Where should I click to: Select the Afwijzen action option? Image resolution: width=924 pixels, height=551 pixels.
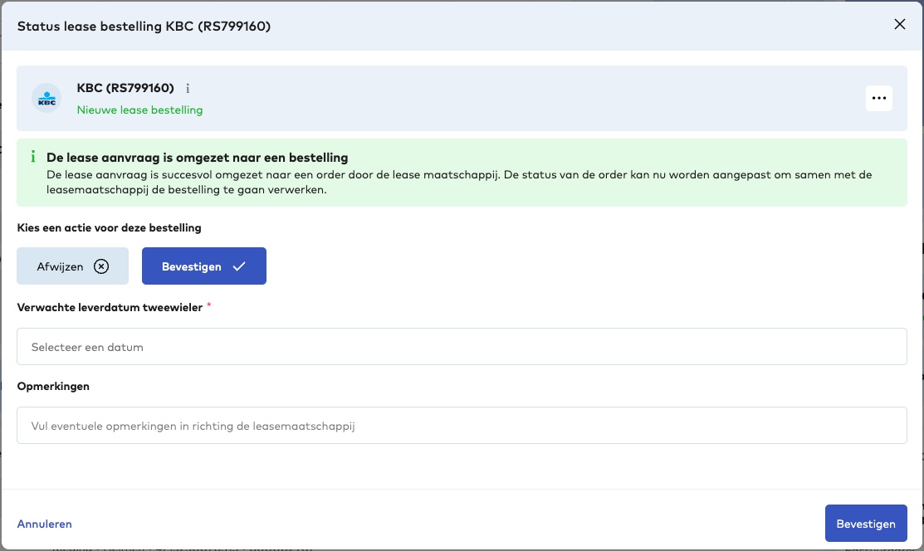point(72,266)
